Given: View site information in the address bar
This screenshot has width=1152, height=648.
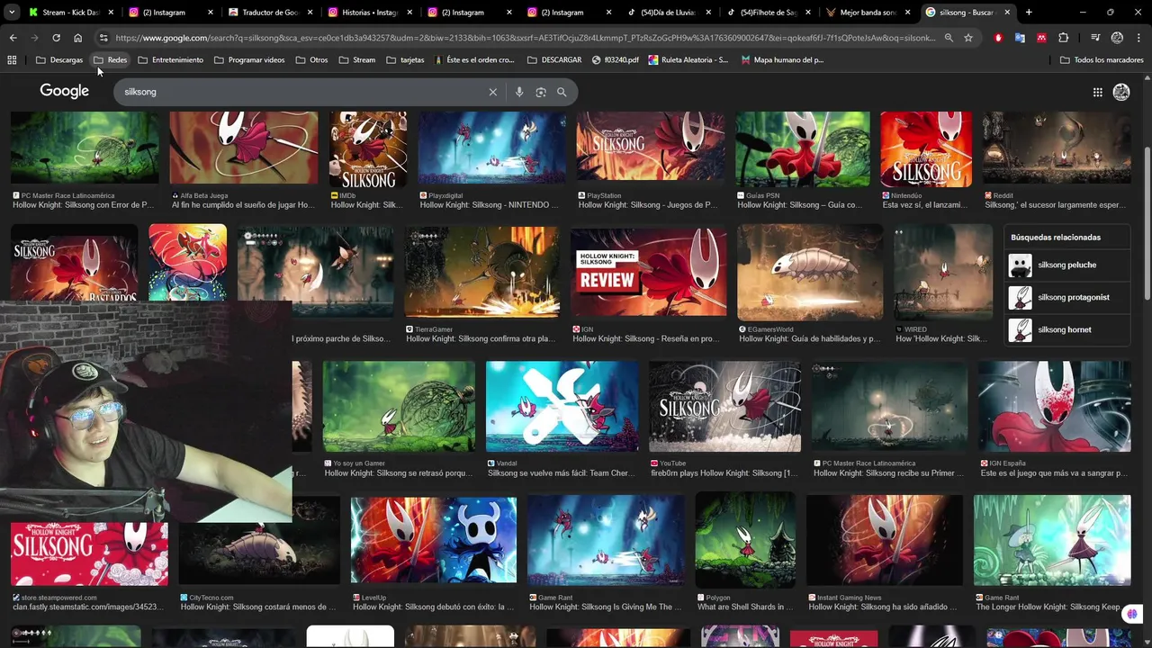Looking at the screenshot, I should tap(103, 38).
